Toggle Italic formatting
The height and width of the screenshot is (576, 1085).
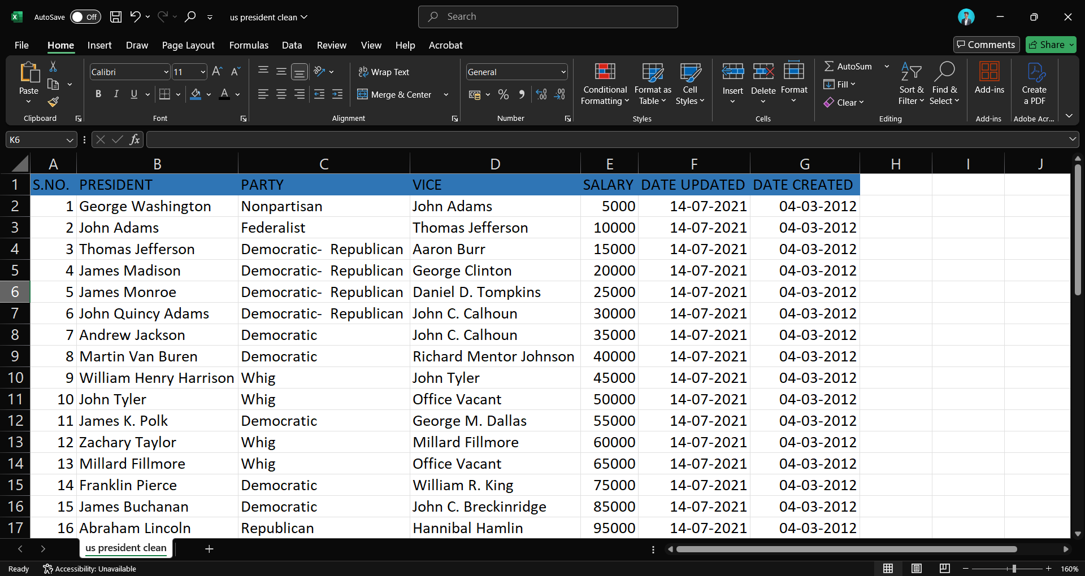(x=116, y=94)
